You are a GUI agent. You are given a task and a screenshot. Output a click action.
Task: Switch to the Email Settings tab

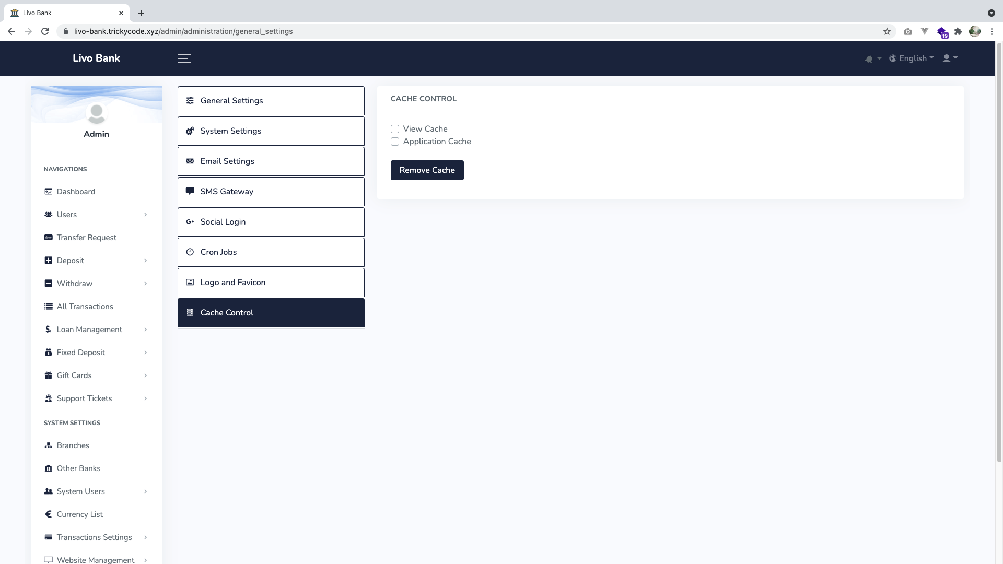271,161
